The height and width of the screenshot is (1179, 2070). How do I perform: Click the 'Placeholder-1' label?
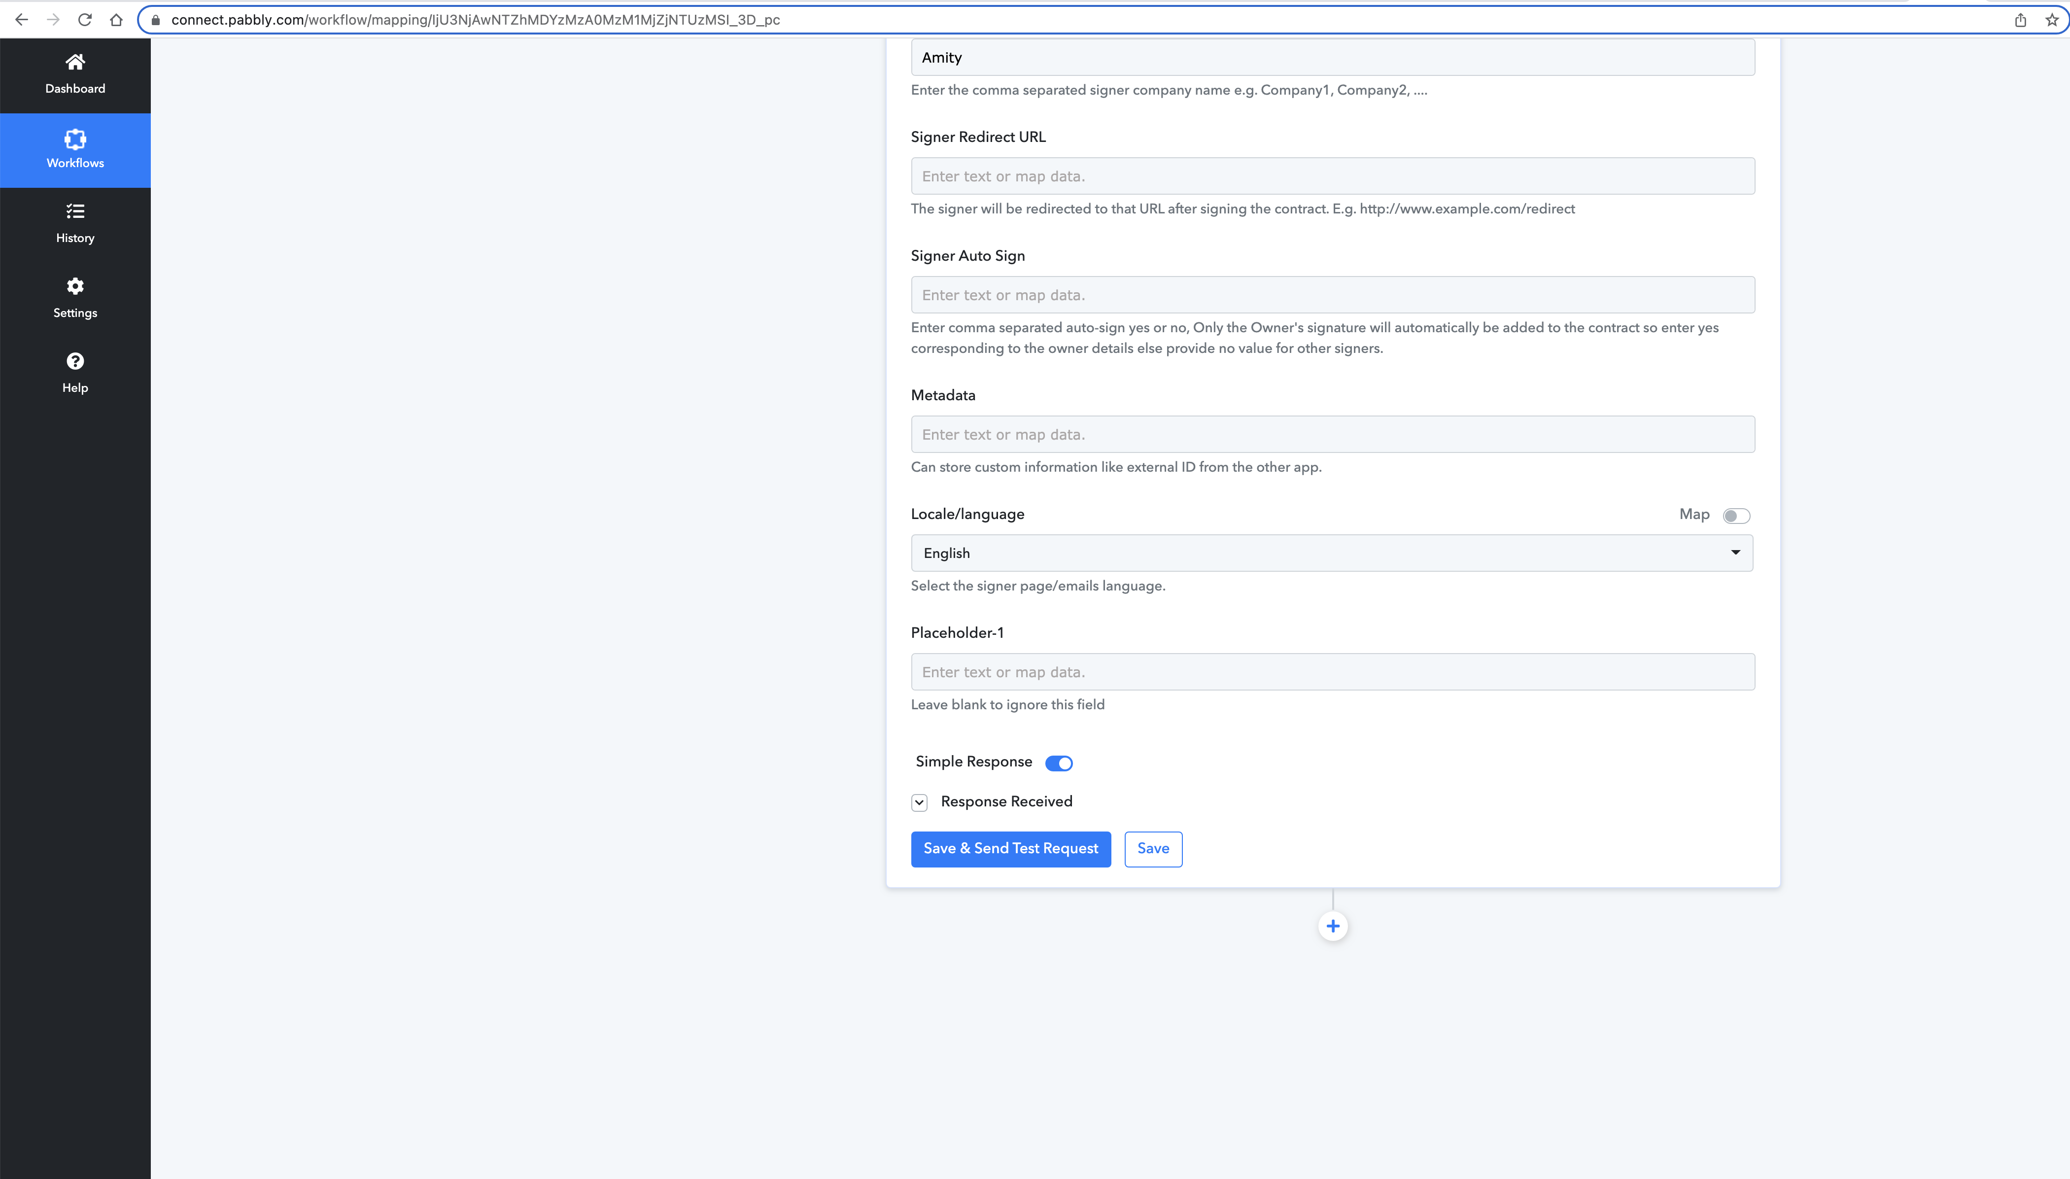pos(957,632)
